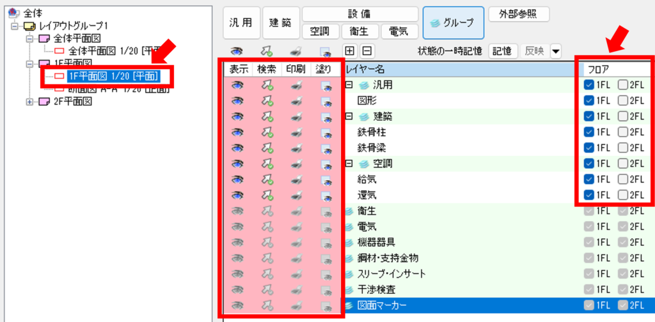Click expand-all plus icon above layer list
The height and width of the screenshot is (322, 655).
click(350, 51)
